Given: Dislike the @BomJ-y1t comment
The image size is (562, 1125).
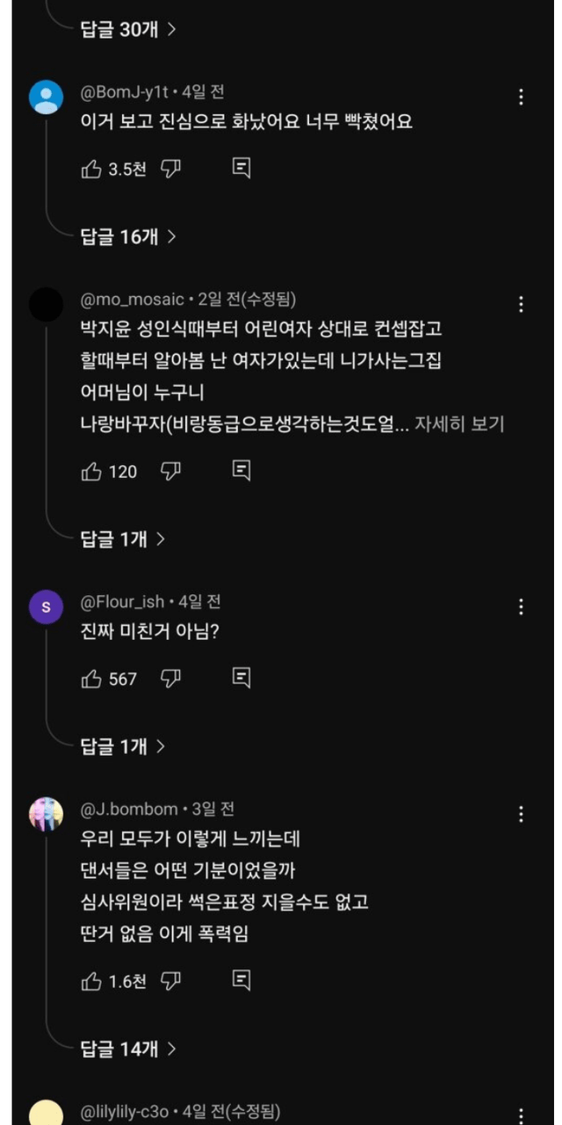Looking at the screenshot, I should pos(170,169).
